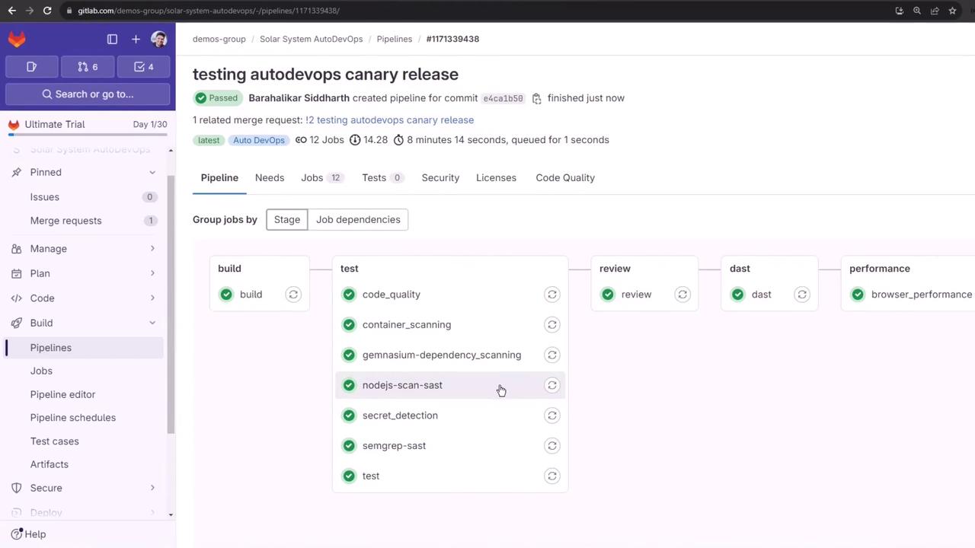This screenshot has height=548, width=975.
Task: Open the related merge request link
Action: (390, 120)
